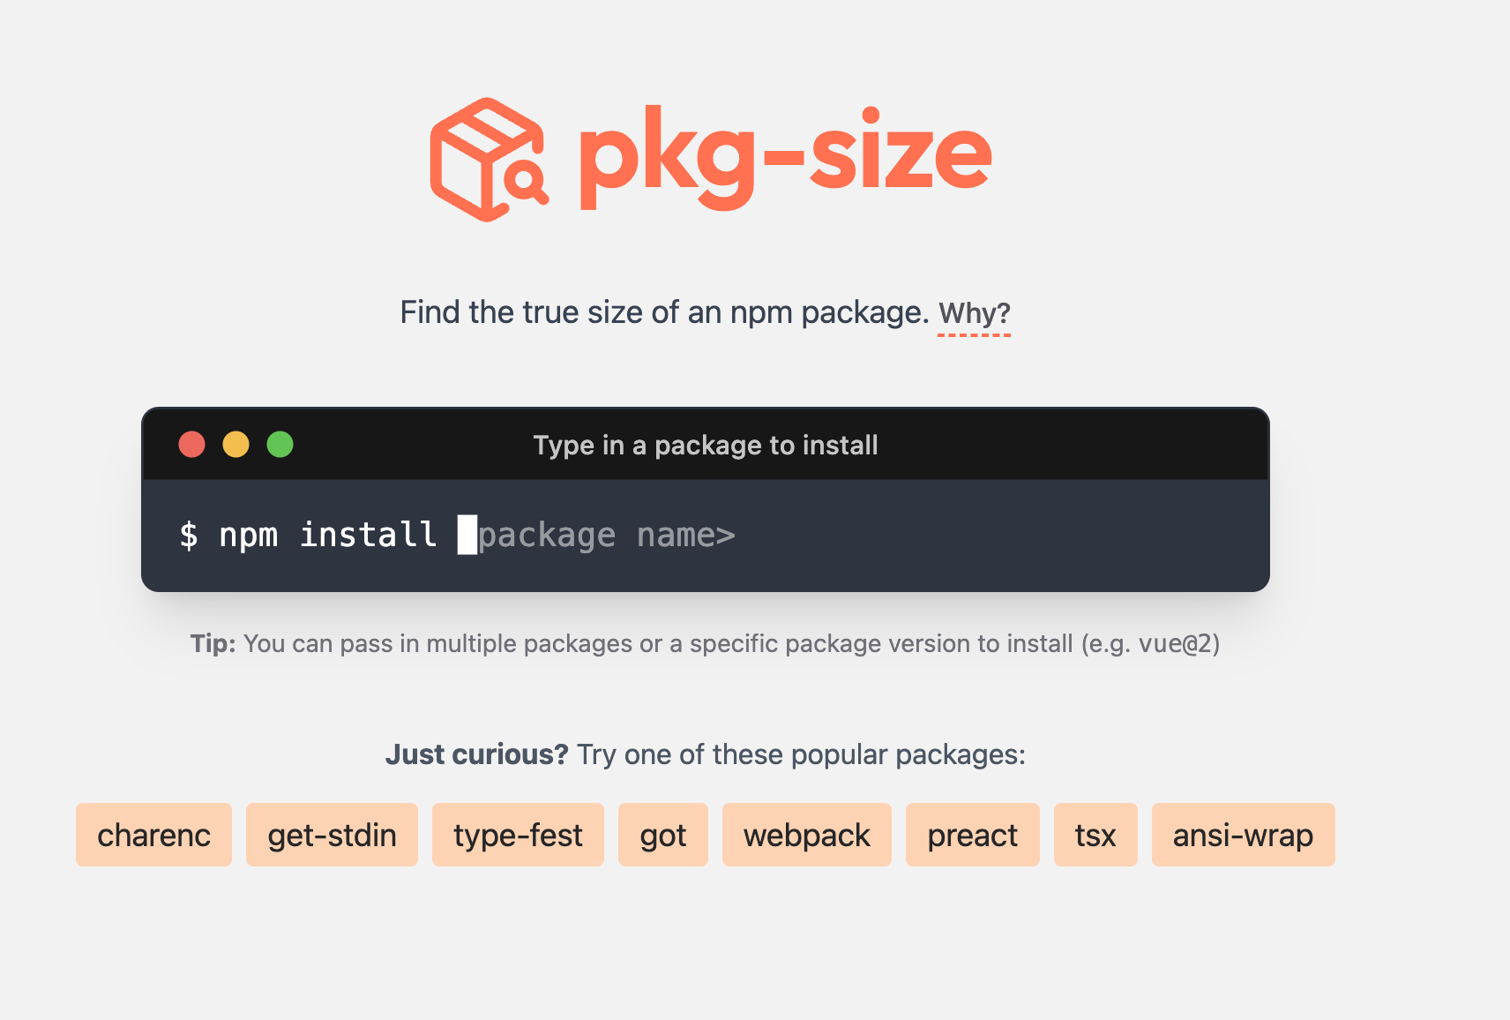Select the get-stdin package button
Viewport: 1510px width, 1020px height.
pyautogui.click(x=332, y=835)
